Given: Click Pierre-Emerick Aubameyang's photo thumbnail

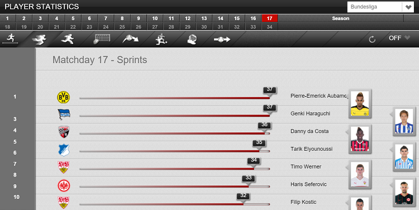Looking at the screenshot, I should pos(360,104).
